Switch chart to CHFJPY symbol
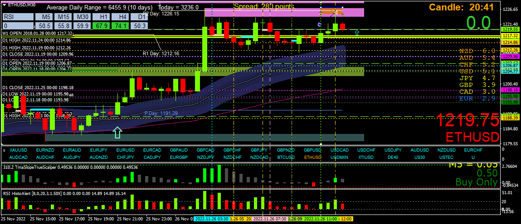This screenshot has width=521, height=224. (x=125, y=157)
